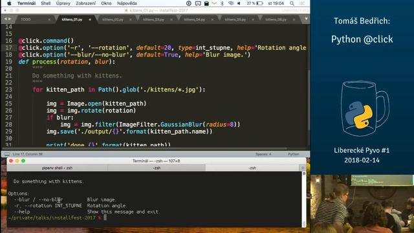414x233 pixels.
Task: Close the kittens_05.py tab
Action: pyautogui.click(x=253, y=19)
